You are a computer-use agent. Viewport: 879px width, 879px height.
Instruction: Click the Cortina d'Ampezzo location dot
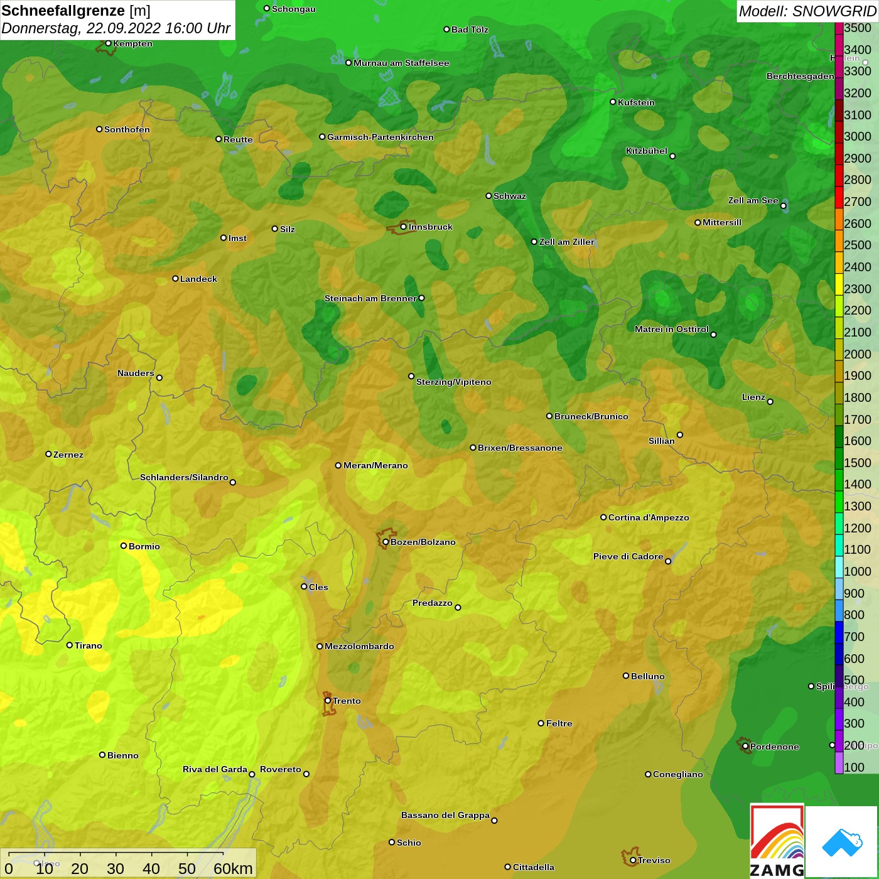603,517
